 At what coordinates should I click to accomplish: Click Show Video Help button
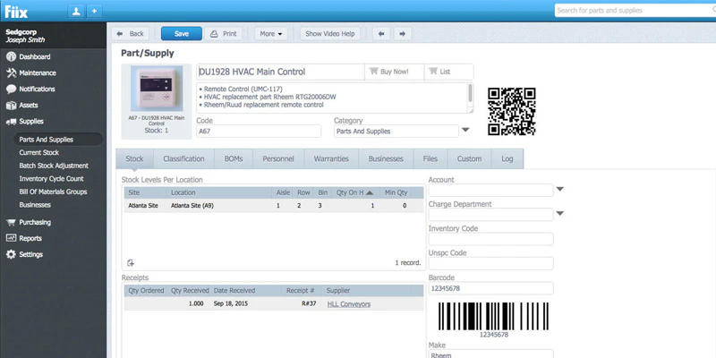click(329, 34)
